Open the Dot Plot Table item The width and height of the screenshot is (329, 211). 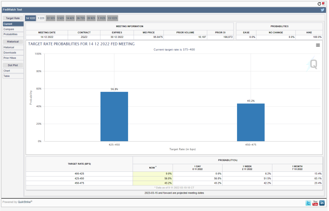[13, 76]
